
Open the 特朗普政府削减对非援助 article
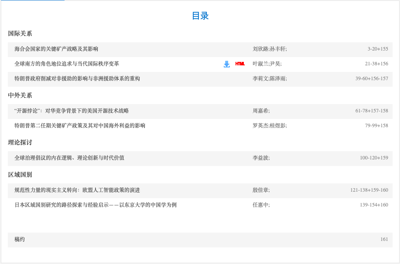pyautogui.click(x=77, y=79)
